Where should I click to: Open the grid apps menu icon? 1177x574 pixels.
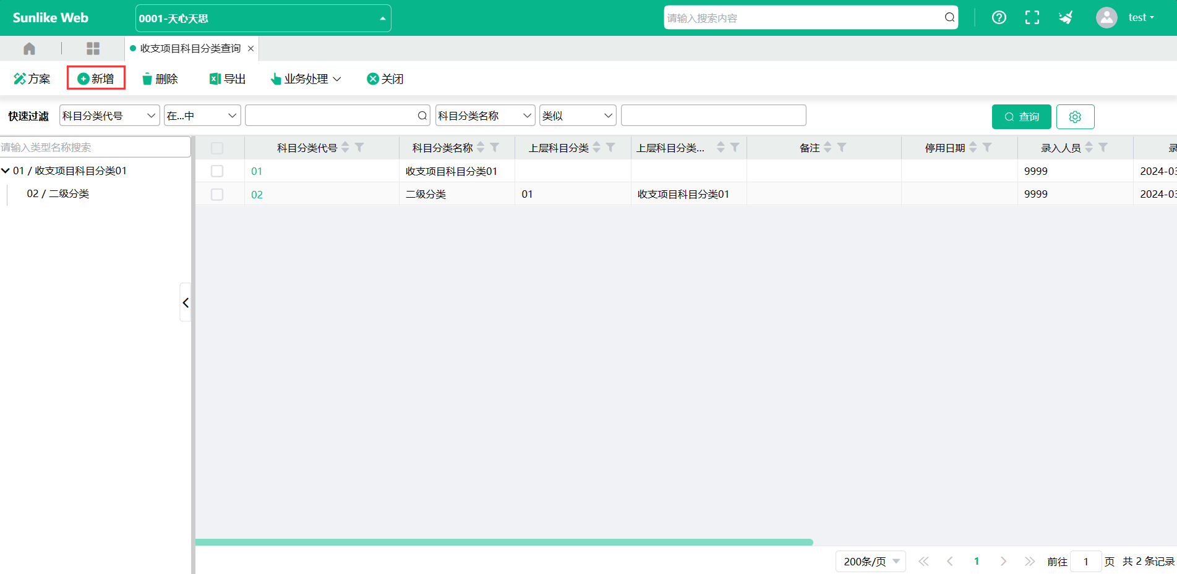coord(93,49)
